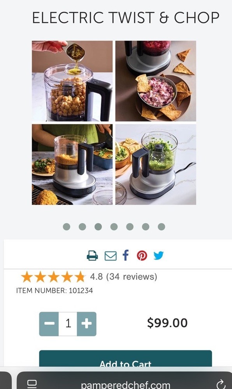Click the print page icon
The width and height of the screenshot is (232, 389).
[x=92, y=256]
